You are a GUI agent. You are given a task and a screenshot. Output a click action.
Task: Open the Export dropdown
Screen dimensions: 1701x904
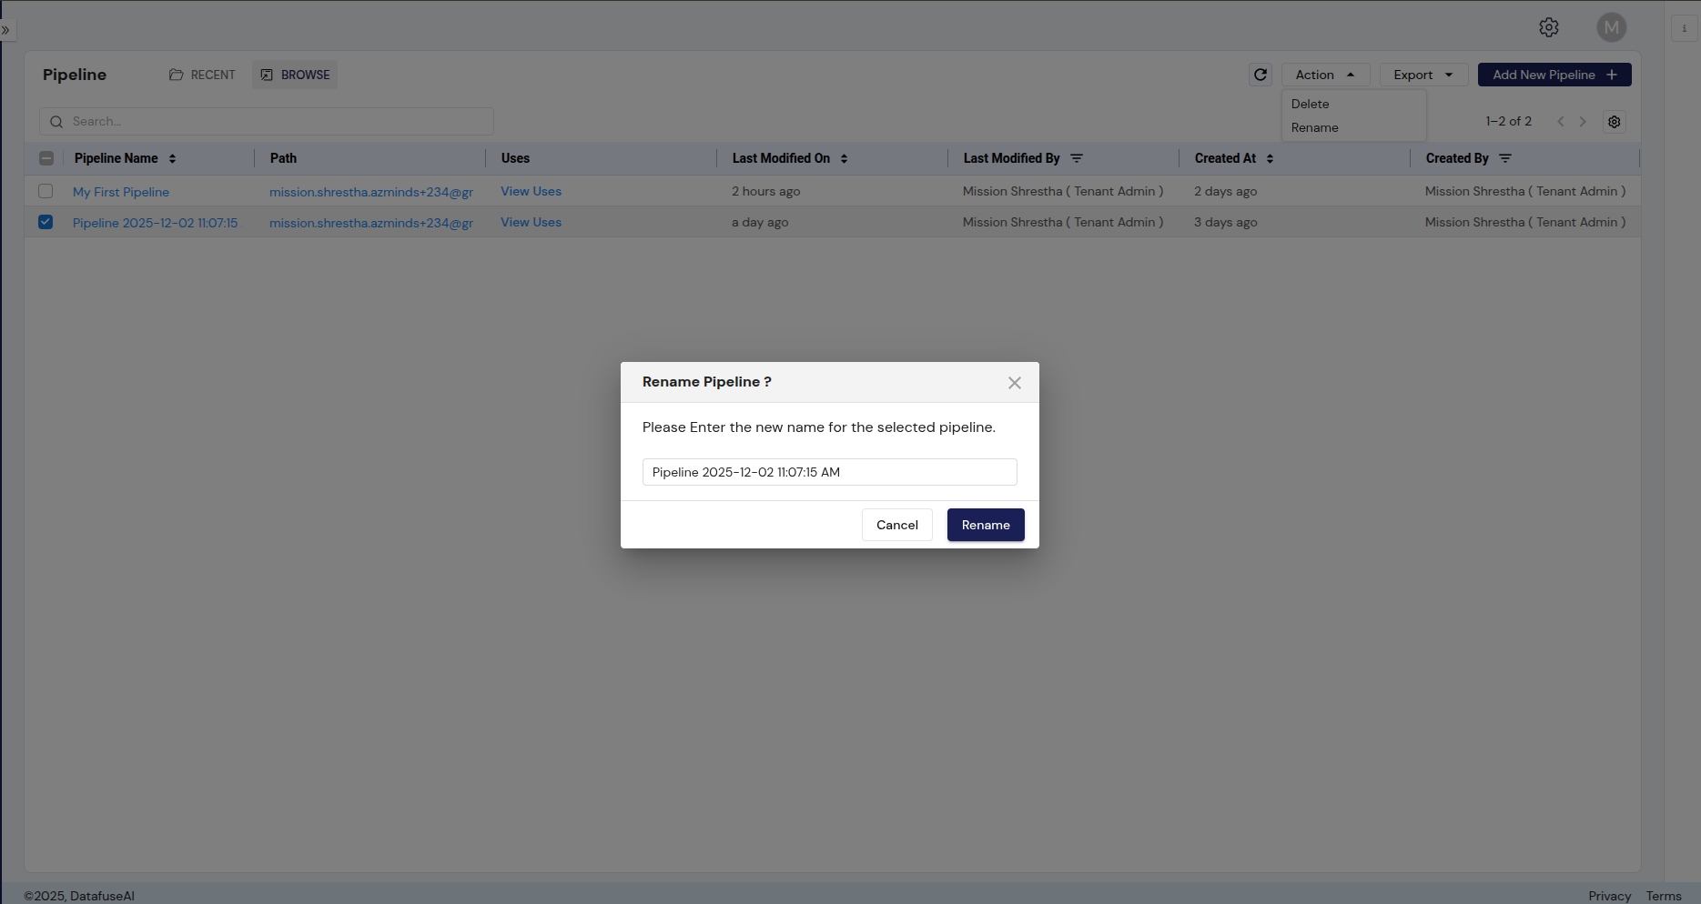[1423, 75]
